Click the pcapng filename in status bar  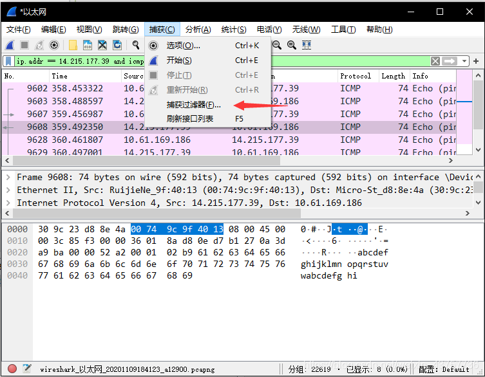(127, 369)
